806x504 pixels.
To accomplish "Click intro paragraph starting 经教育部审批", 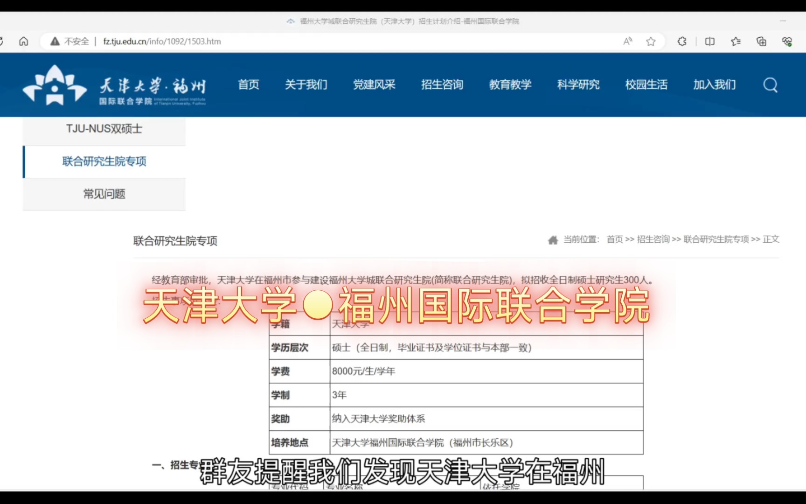I will [404, 280].
